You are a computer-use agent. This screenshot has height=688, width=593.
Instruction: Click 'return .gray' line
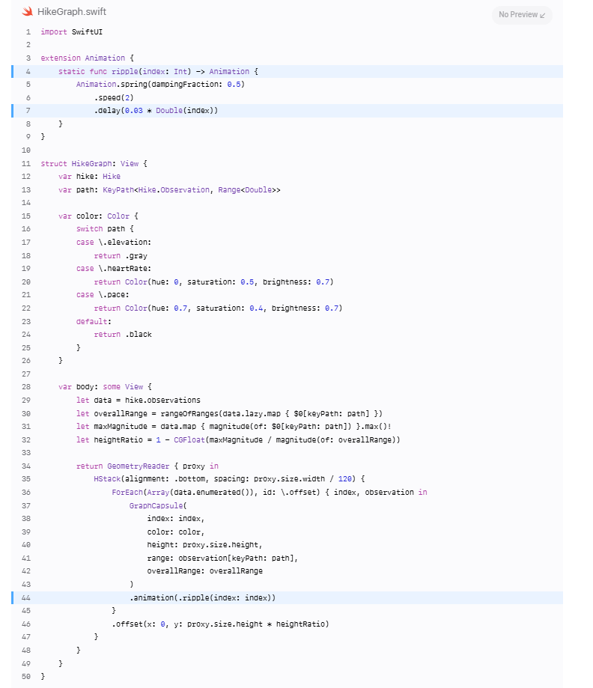[x=121, y=256]
